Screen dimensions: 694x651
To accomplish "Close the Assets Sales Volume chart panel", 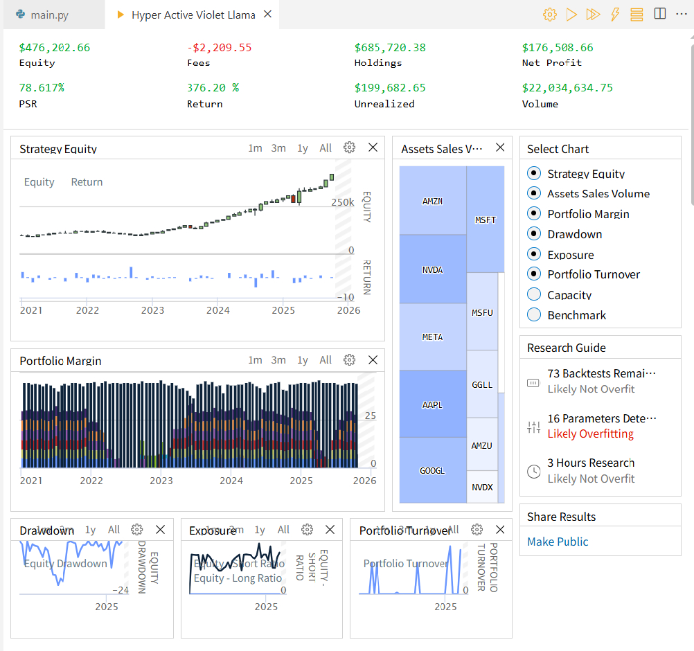I will 500,148.
